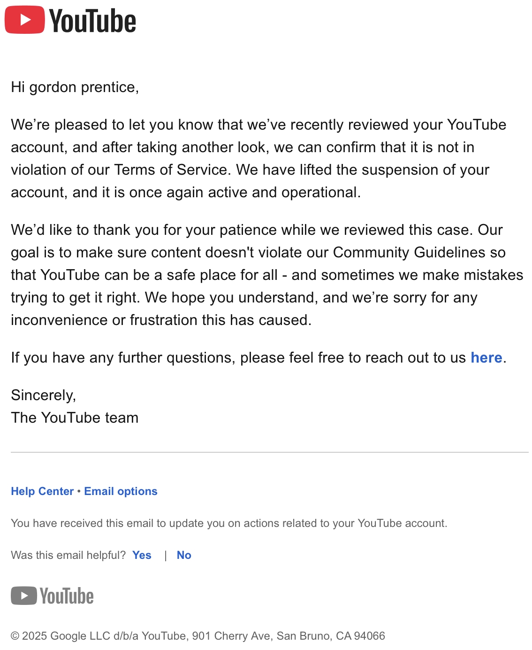Click the red YouTube play icon at top
The width and height of the screenshot is (532, 650).
(25, 20)
